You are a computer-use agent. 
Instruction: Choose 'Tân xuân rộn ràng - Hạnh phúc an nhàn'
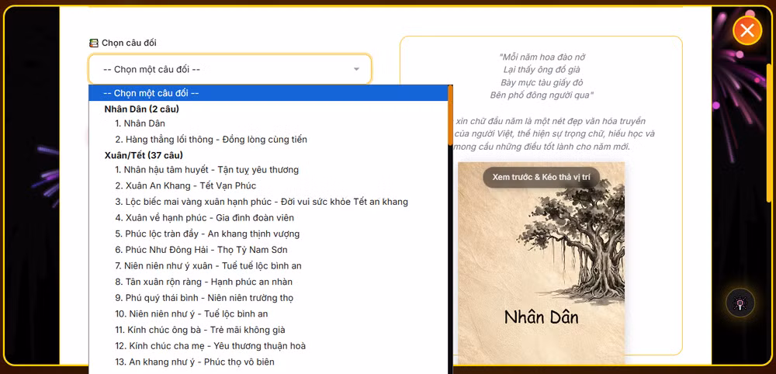203,282
